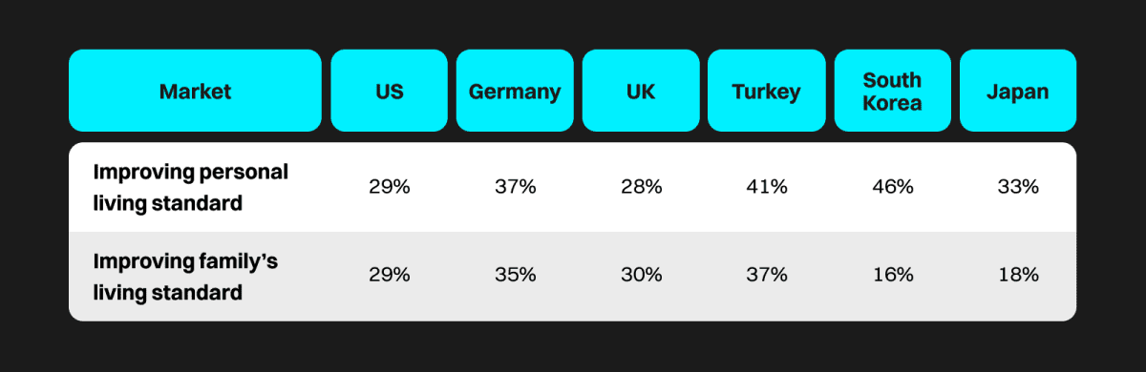Select South Korea's 16% family value
Image resolution: width=1146 pixels, height=372 pixels.
point(892,275)
